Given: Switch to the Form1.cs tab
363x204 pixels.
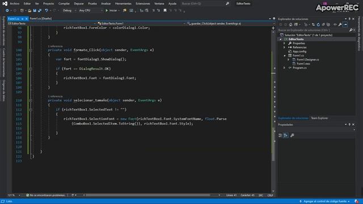Looking at the screenshot, I should [14, 19].
